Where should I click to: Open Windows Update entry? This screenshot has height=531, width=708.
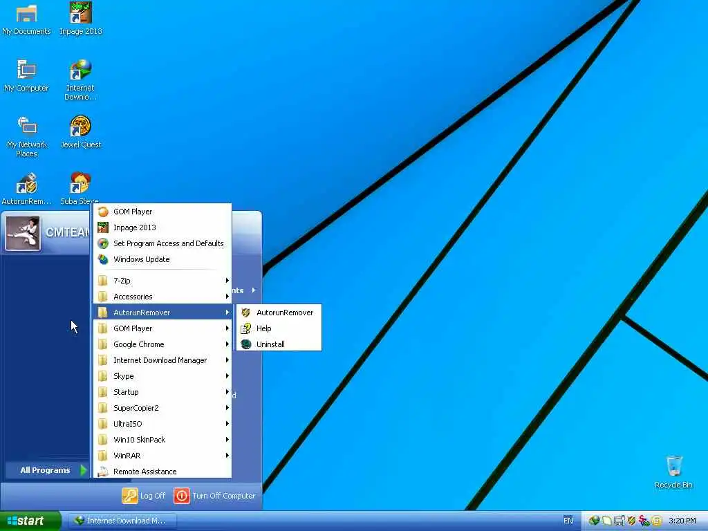tap(162, 259)
